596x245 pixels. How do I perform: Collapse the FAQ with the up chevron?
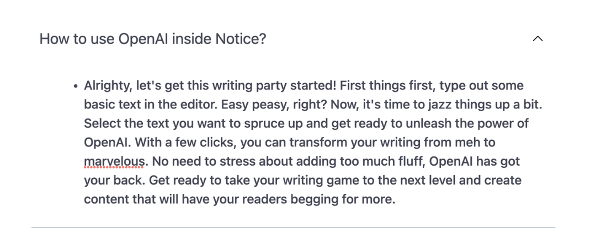point(538,39)
